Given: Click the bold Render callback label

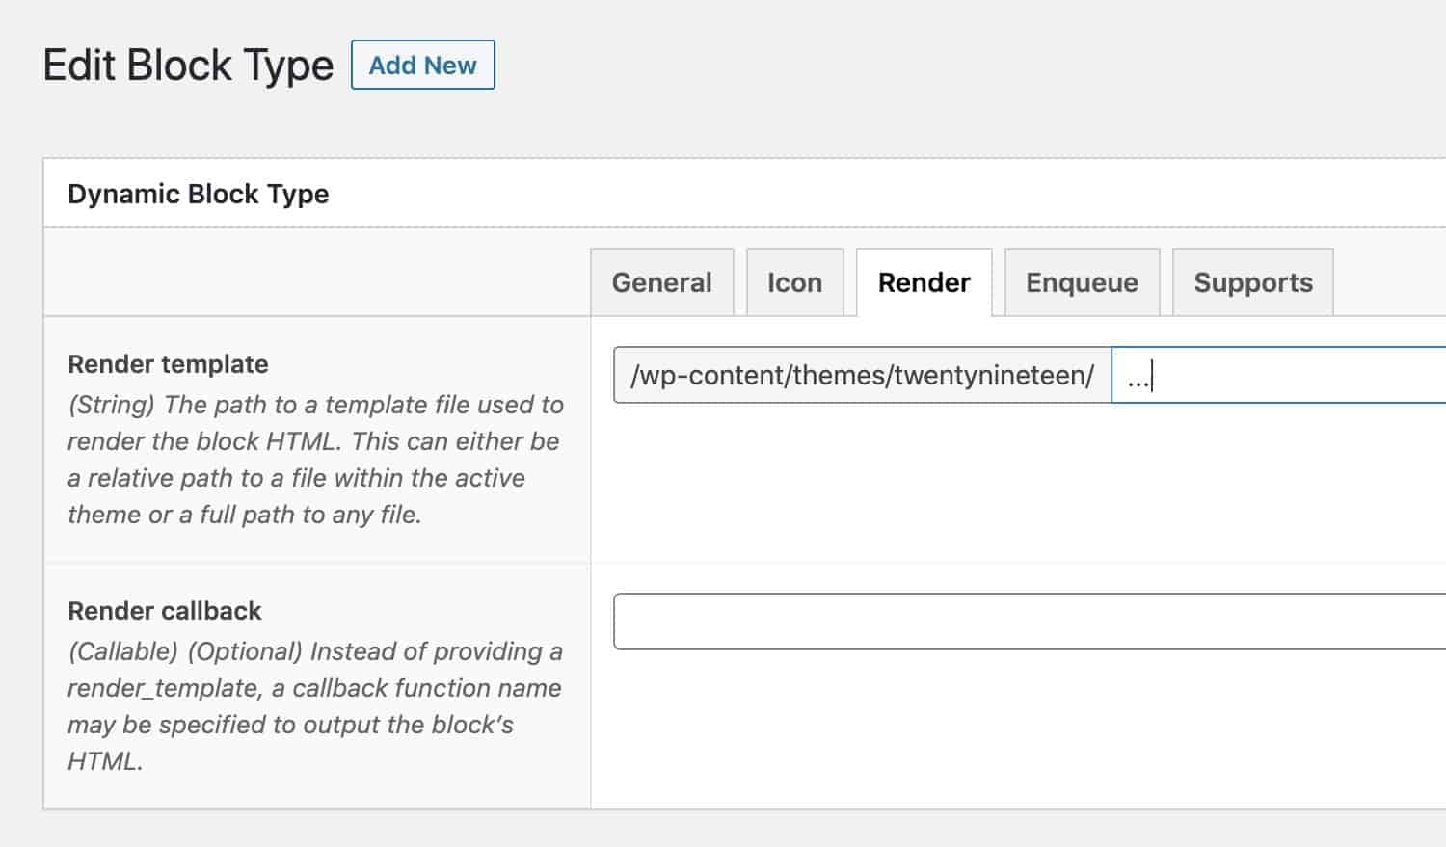Looking at the screenshot, I should click(x=164, y=610).
